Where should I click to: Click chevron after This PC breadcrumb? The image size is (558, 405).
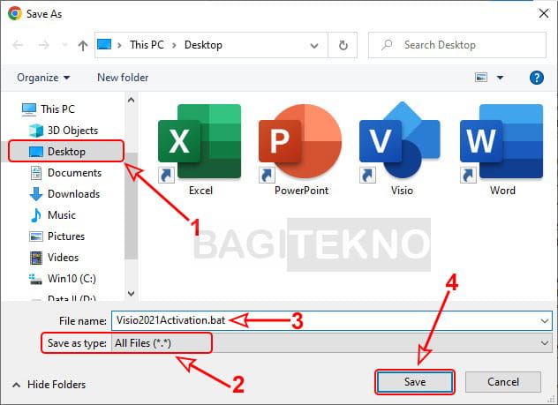tap(175, 45)
